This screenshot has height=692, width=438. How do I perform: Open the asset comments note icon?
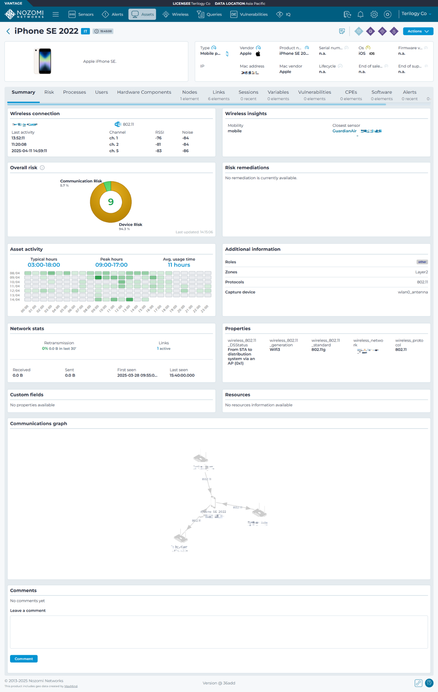342,31
